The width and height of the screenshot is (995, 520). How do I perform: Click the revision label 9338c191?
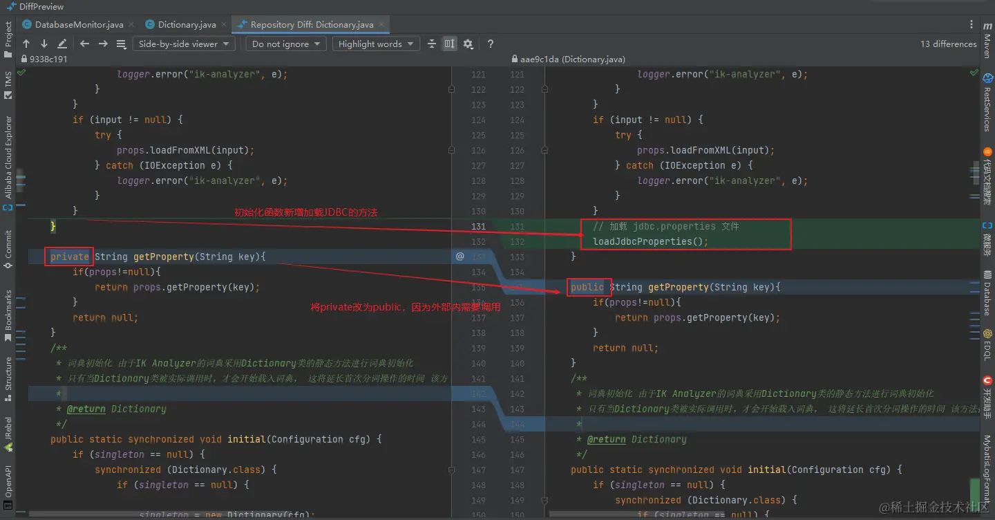pyautogui.click(x=48, y=59)
